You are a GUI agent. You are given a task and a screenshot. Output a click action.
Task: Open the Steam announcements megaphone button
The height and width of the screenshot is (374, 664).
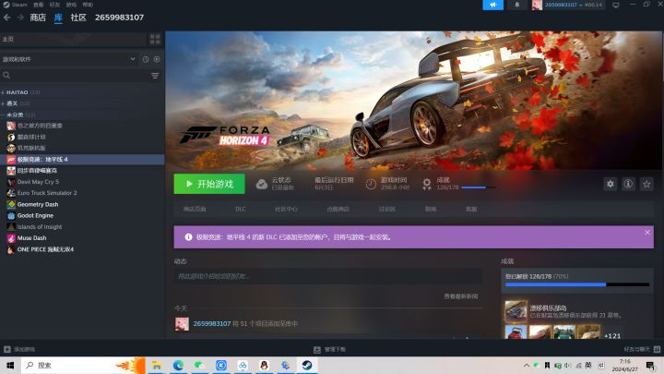click(492, 5)
